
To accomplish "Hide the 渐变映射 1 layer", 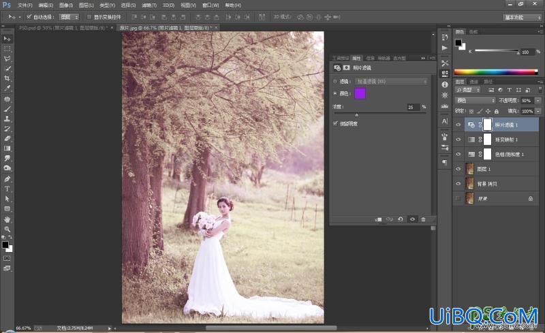I will click(x=458, y=140).
